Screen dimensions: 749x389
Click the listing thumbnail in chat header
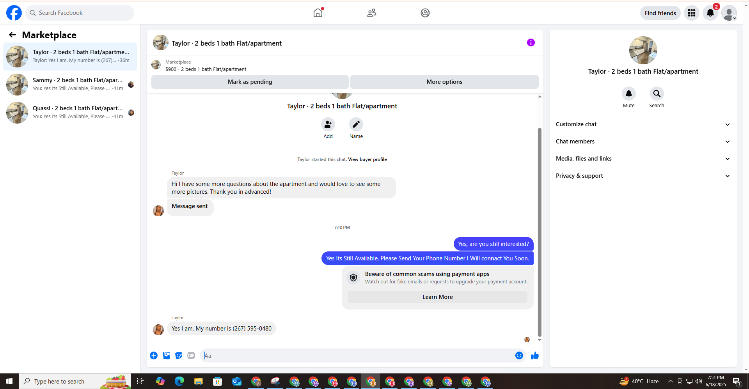coord(161,43)
